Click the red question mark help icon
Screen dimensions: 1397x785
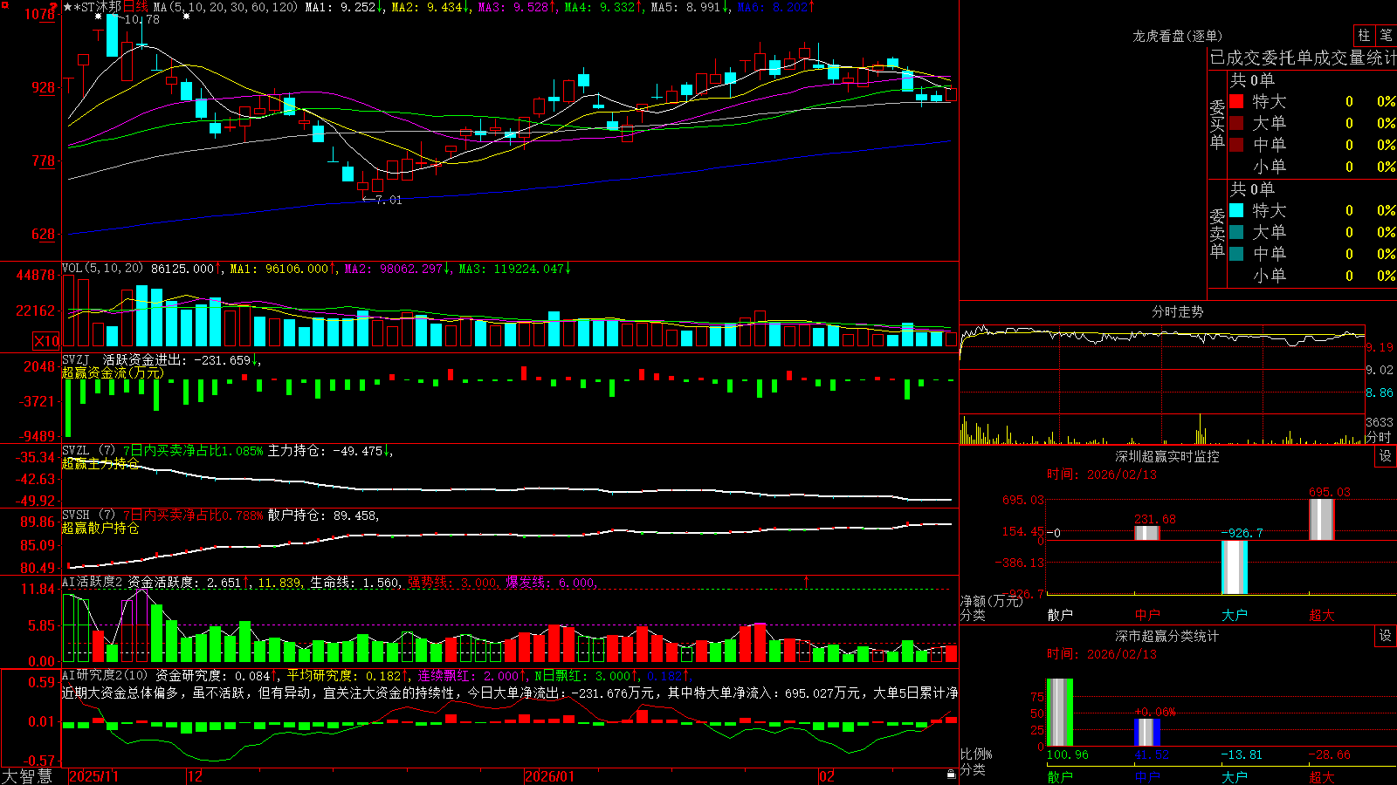[54, 8]
